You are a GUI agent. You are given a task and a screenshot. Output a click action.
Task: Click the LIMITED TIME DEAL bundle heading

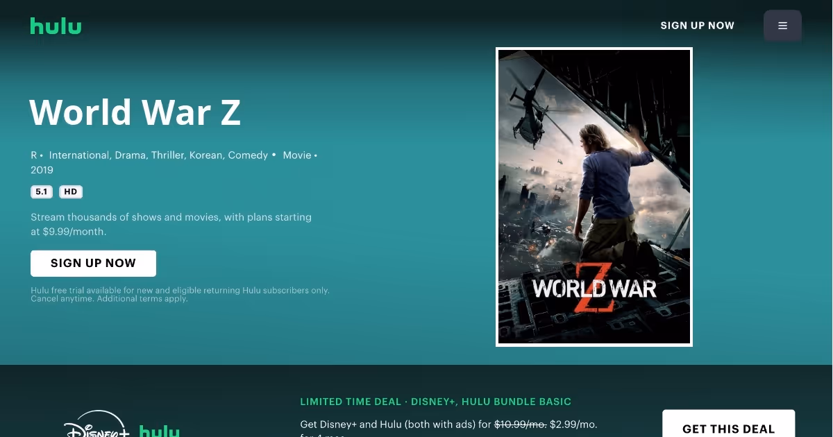(436, 402)
